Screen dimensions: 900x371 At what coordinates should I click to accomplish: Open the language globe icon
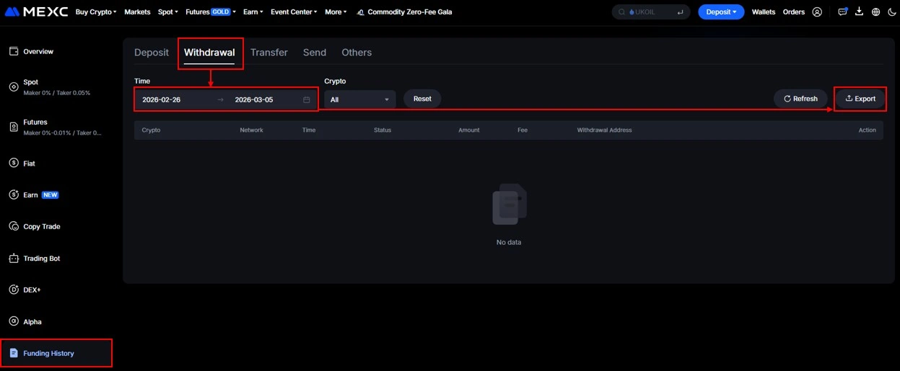click(875, 12)
